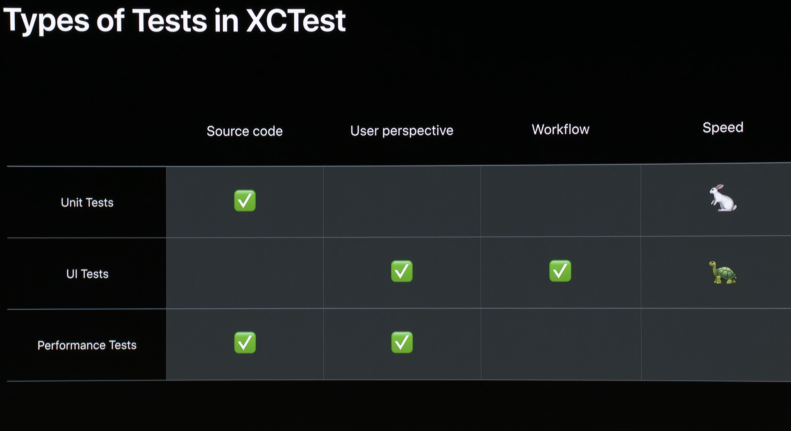Select the Workflow column header

tap(561, 129)
